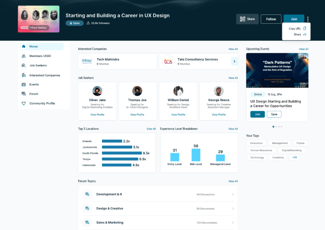View William Daniel's profile
Screen dimensions: 325x230
point(178,114)
